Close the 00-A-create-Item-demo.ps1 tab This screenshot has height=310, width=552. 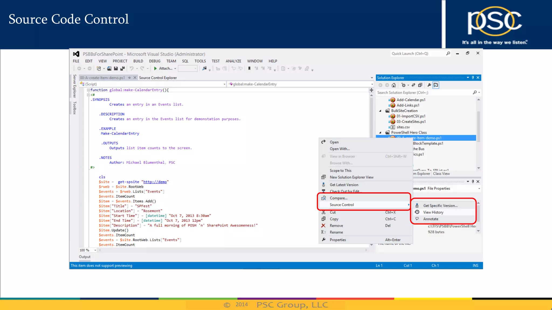pyautogui.click(x=135, y=77)
